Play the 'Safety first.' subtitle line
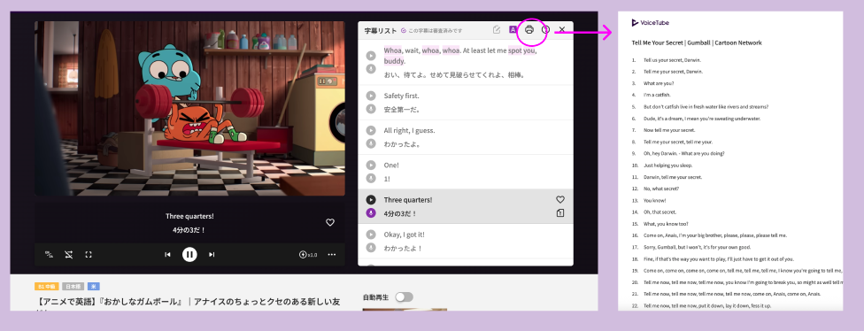864x331 pixels. point(372,96)
